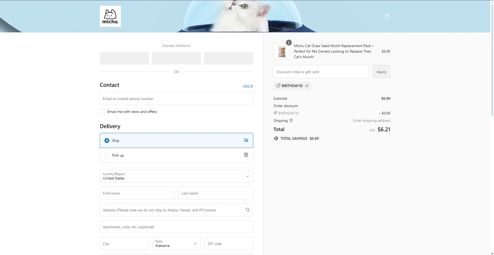The height and width of the screenshot is (255, 494).
Task: Click the delivery truck icon on Ship
Action: [246, 140]
